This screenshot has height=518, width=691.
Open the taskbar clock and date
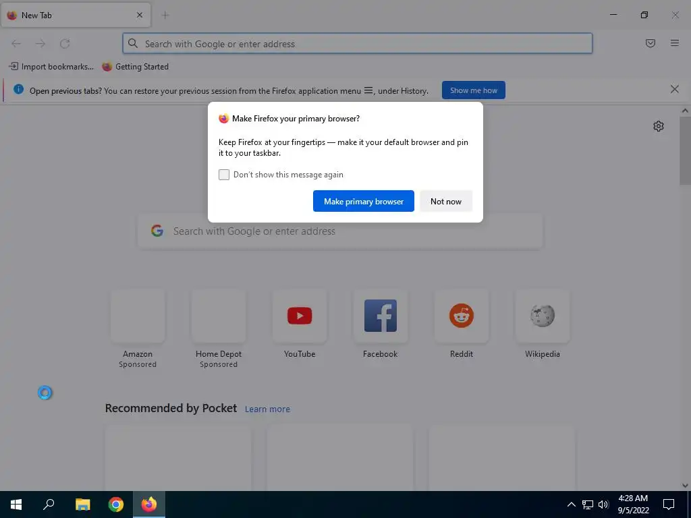(633, 505)
